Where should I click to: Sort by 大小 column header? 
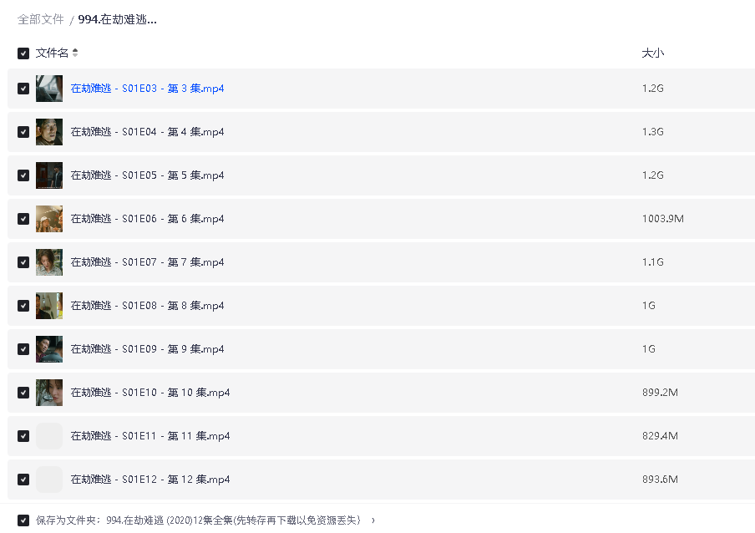coord(652,53)
